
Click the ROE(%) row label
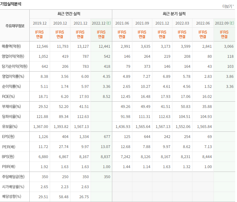coord(8,97)
